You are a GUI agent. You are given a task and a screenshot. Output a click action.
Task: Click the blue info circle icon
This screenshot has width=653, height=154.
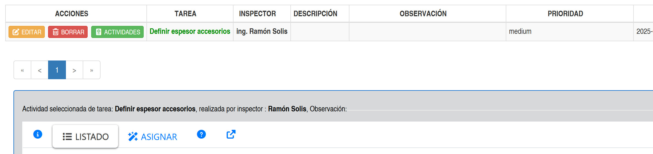(x=38, y=134)
